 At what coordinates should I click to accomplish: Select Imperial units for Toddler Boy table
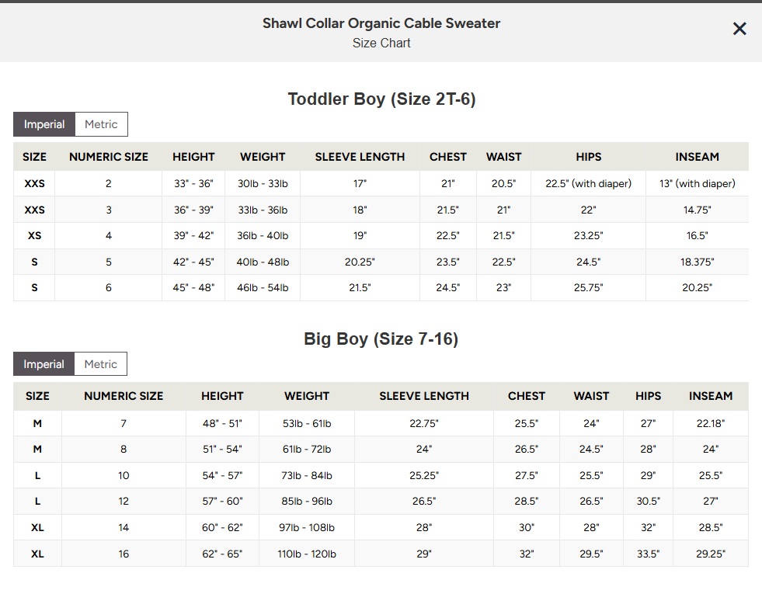coord(44,124)
